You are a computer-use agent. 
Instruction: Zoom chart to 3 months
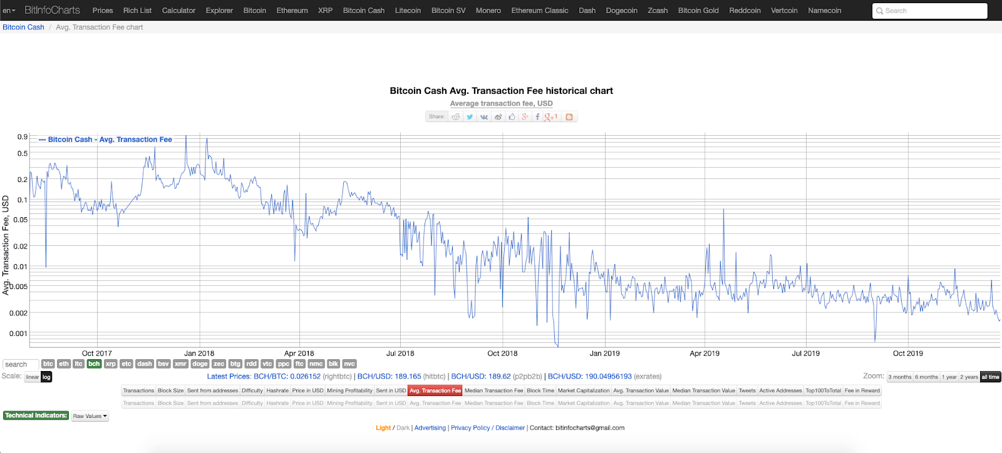coord(900,377)
